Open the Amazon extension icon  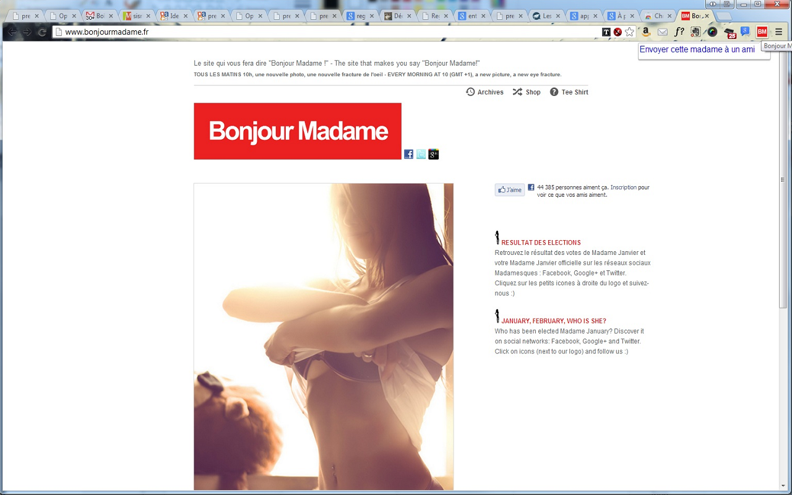(646, 32)
